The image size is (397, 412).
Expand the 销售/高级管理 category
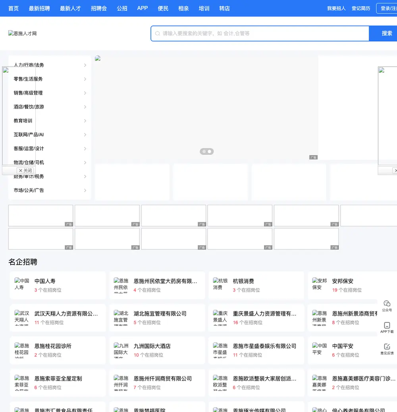(50, 93)
